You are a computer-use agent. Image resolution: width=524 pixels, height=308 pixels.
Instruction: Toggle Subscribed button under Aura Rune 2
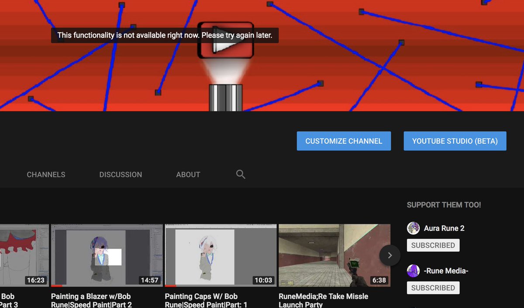coord(433,246)
